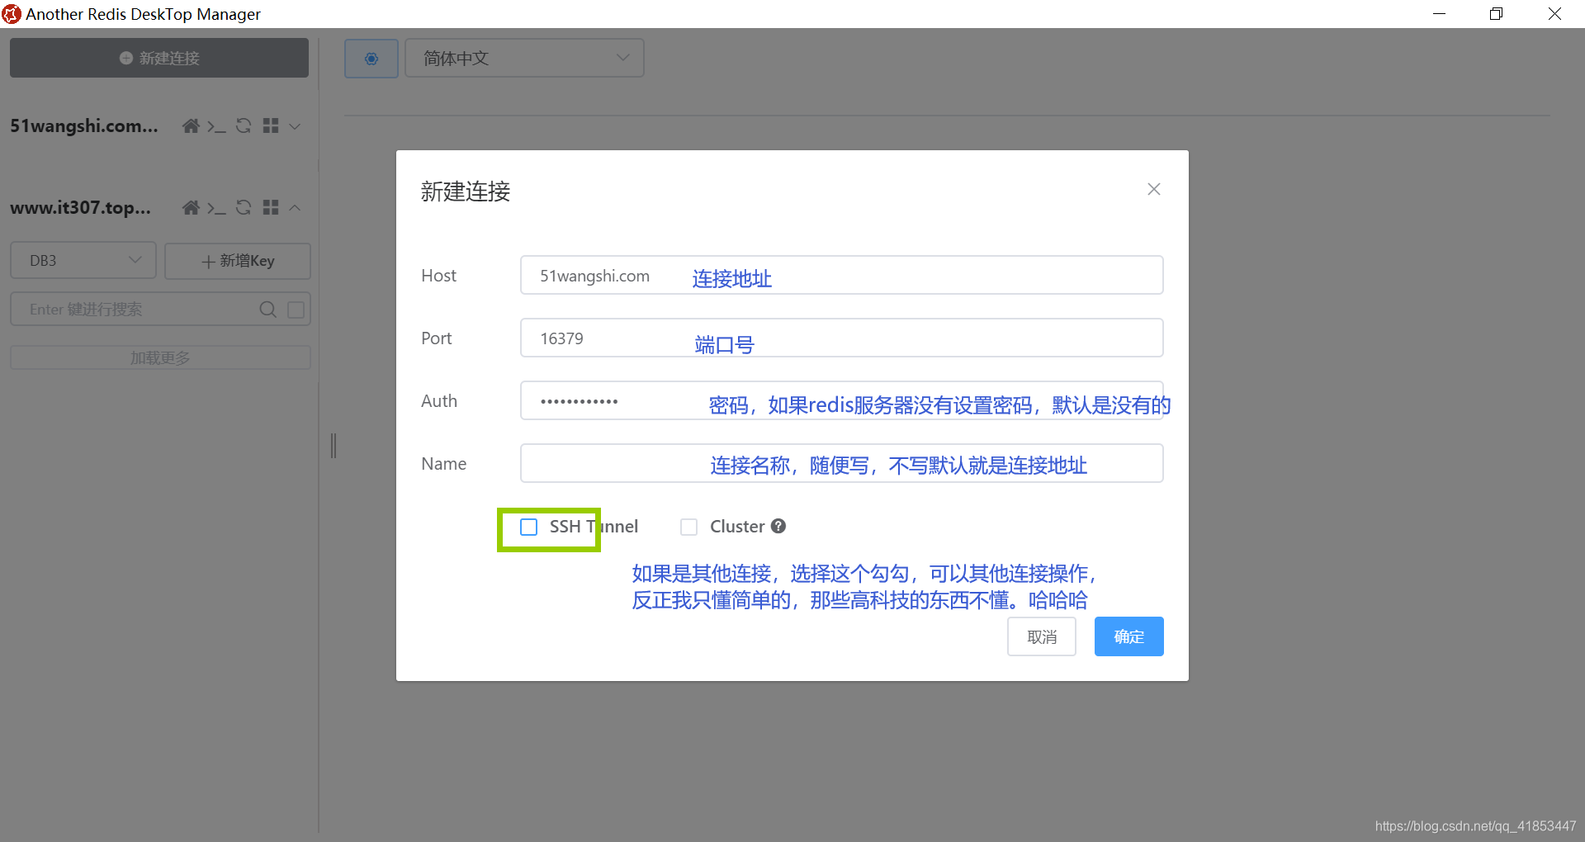Image resolution: width=1585 pixels, height=842 pixels.
Task: Click the Cluster help question-mark icon
Action: [x=778, y=526]
